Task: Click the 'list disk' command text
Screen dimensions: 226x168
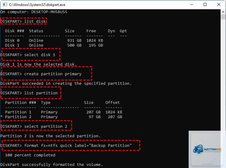Action: coord(35,21)
